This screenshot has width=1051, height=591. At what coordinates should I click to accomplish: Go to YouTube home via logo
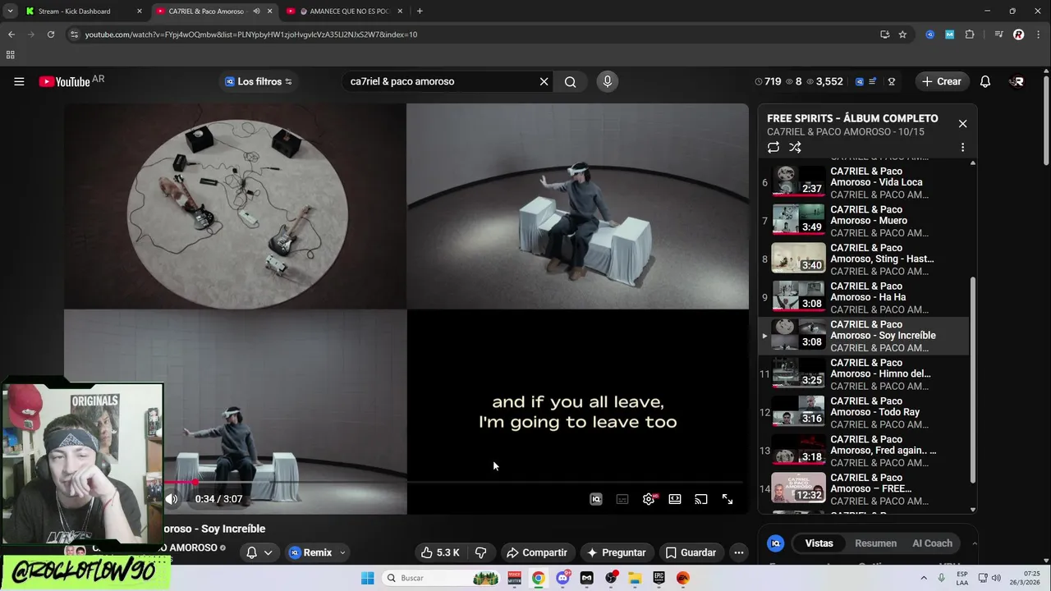coord(64,81)
